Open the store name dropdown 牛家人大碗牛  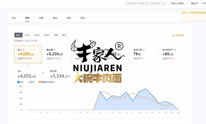[x=179, y=4]
